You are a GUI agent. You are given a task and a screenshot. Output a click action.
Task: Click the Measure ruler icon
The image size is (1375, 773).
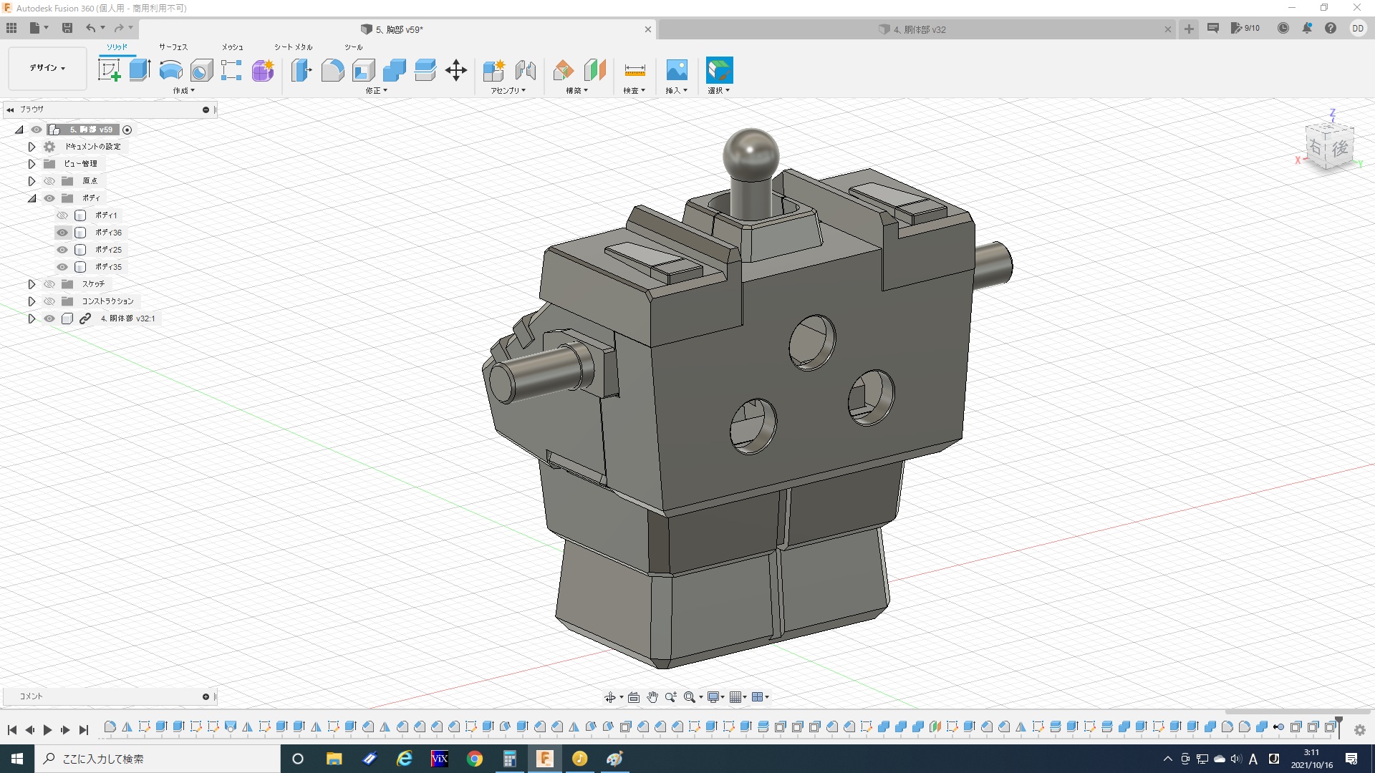[635, 70]
